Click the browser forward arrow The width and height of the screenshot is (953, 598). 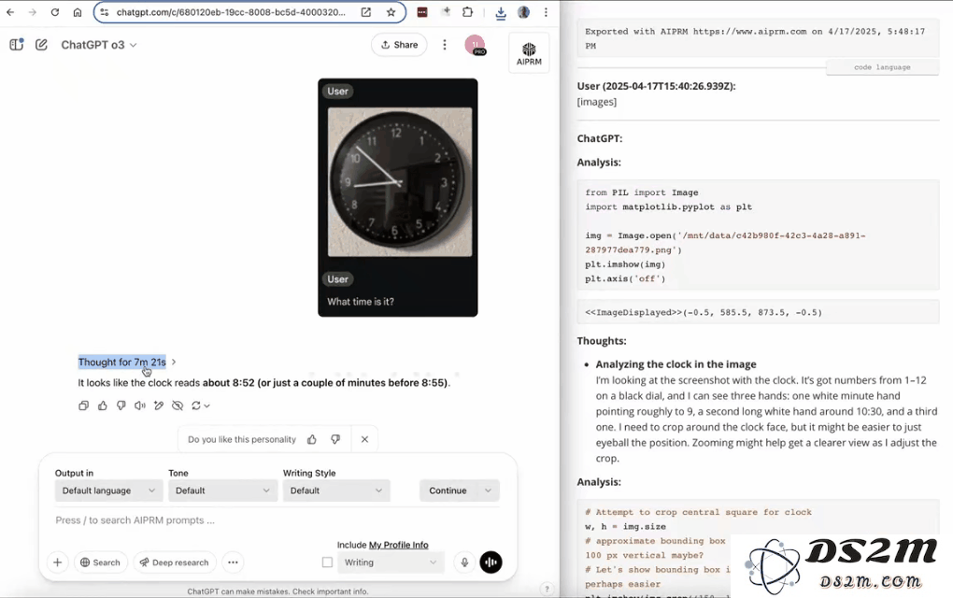[x=32, y=12]
